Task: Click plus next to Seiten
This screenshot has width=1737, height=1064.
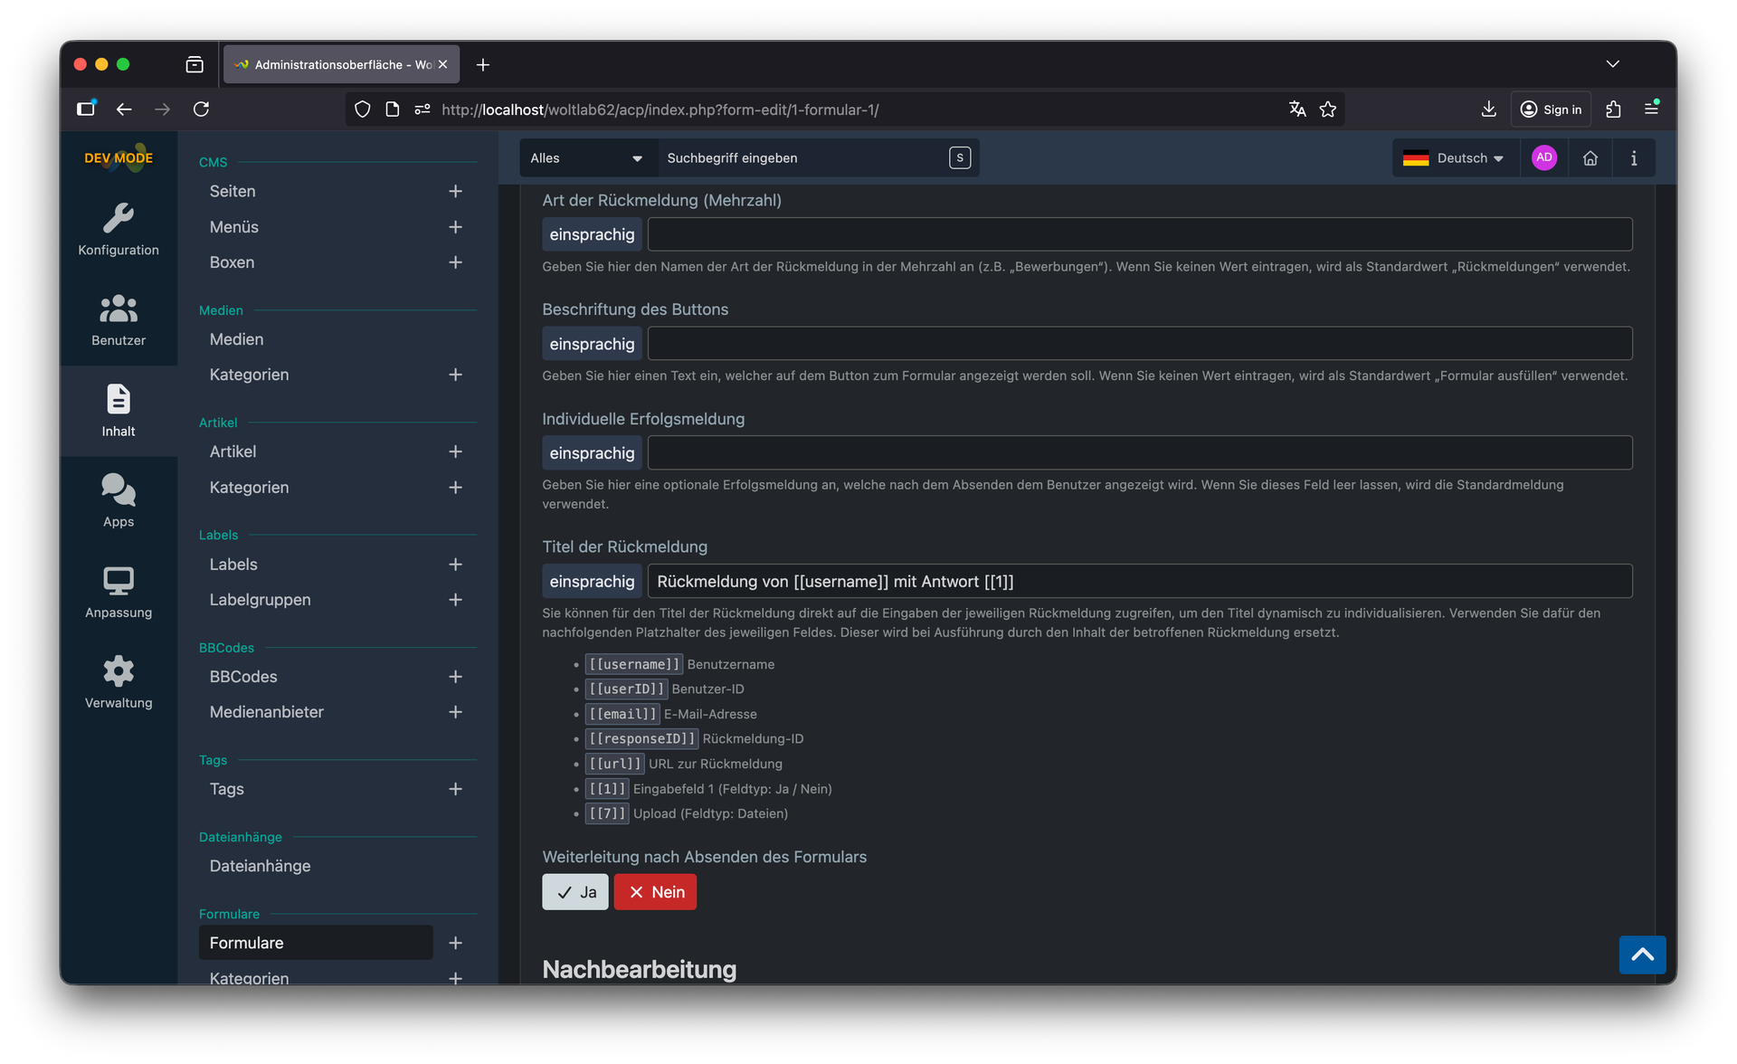Action: (455, 191)
